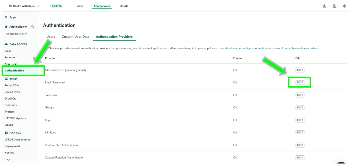Screen dimensions: 351x166
Task: Edit the Email/Password provider
Action: click(300, 83)
